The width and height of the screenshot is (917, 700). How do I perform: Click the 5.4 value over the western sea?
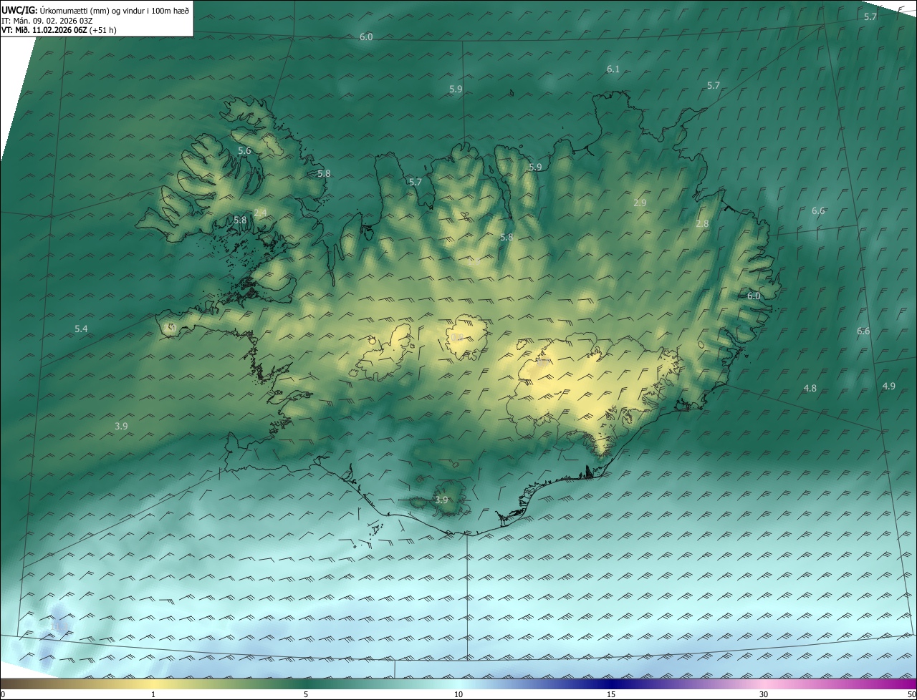pyautogui.click(x=81, y=329)
